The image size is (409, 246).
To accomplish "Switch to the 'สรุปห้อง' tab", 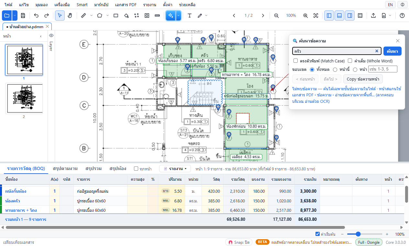I will pos(118,169).
